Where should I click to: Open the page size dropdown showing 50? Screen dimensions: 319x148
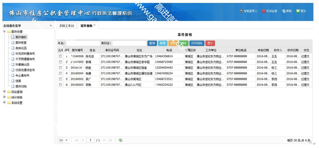pyautogui.click(x=64, y=140)
